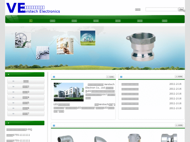The height and width of the screenshot is (142, 190).
Task: Click blue square icon in news panel header
Action: pyautogui.click(x=121, y=77)
